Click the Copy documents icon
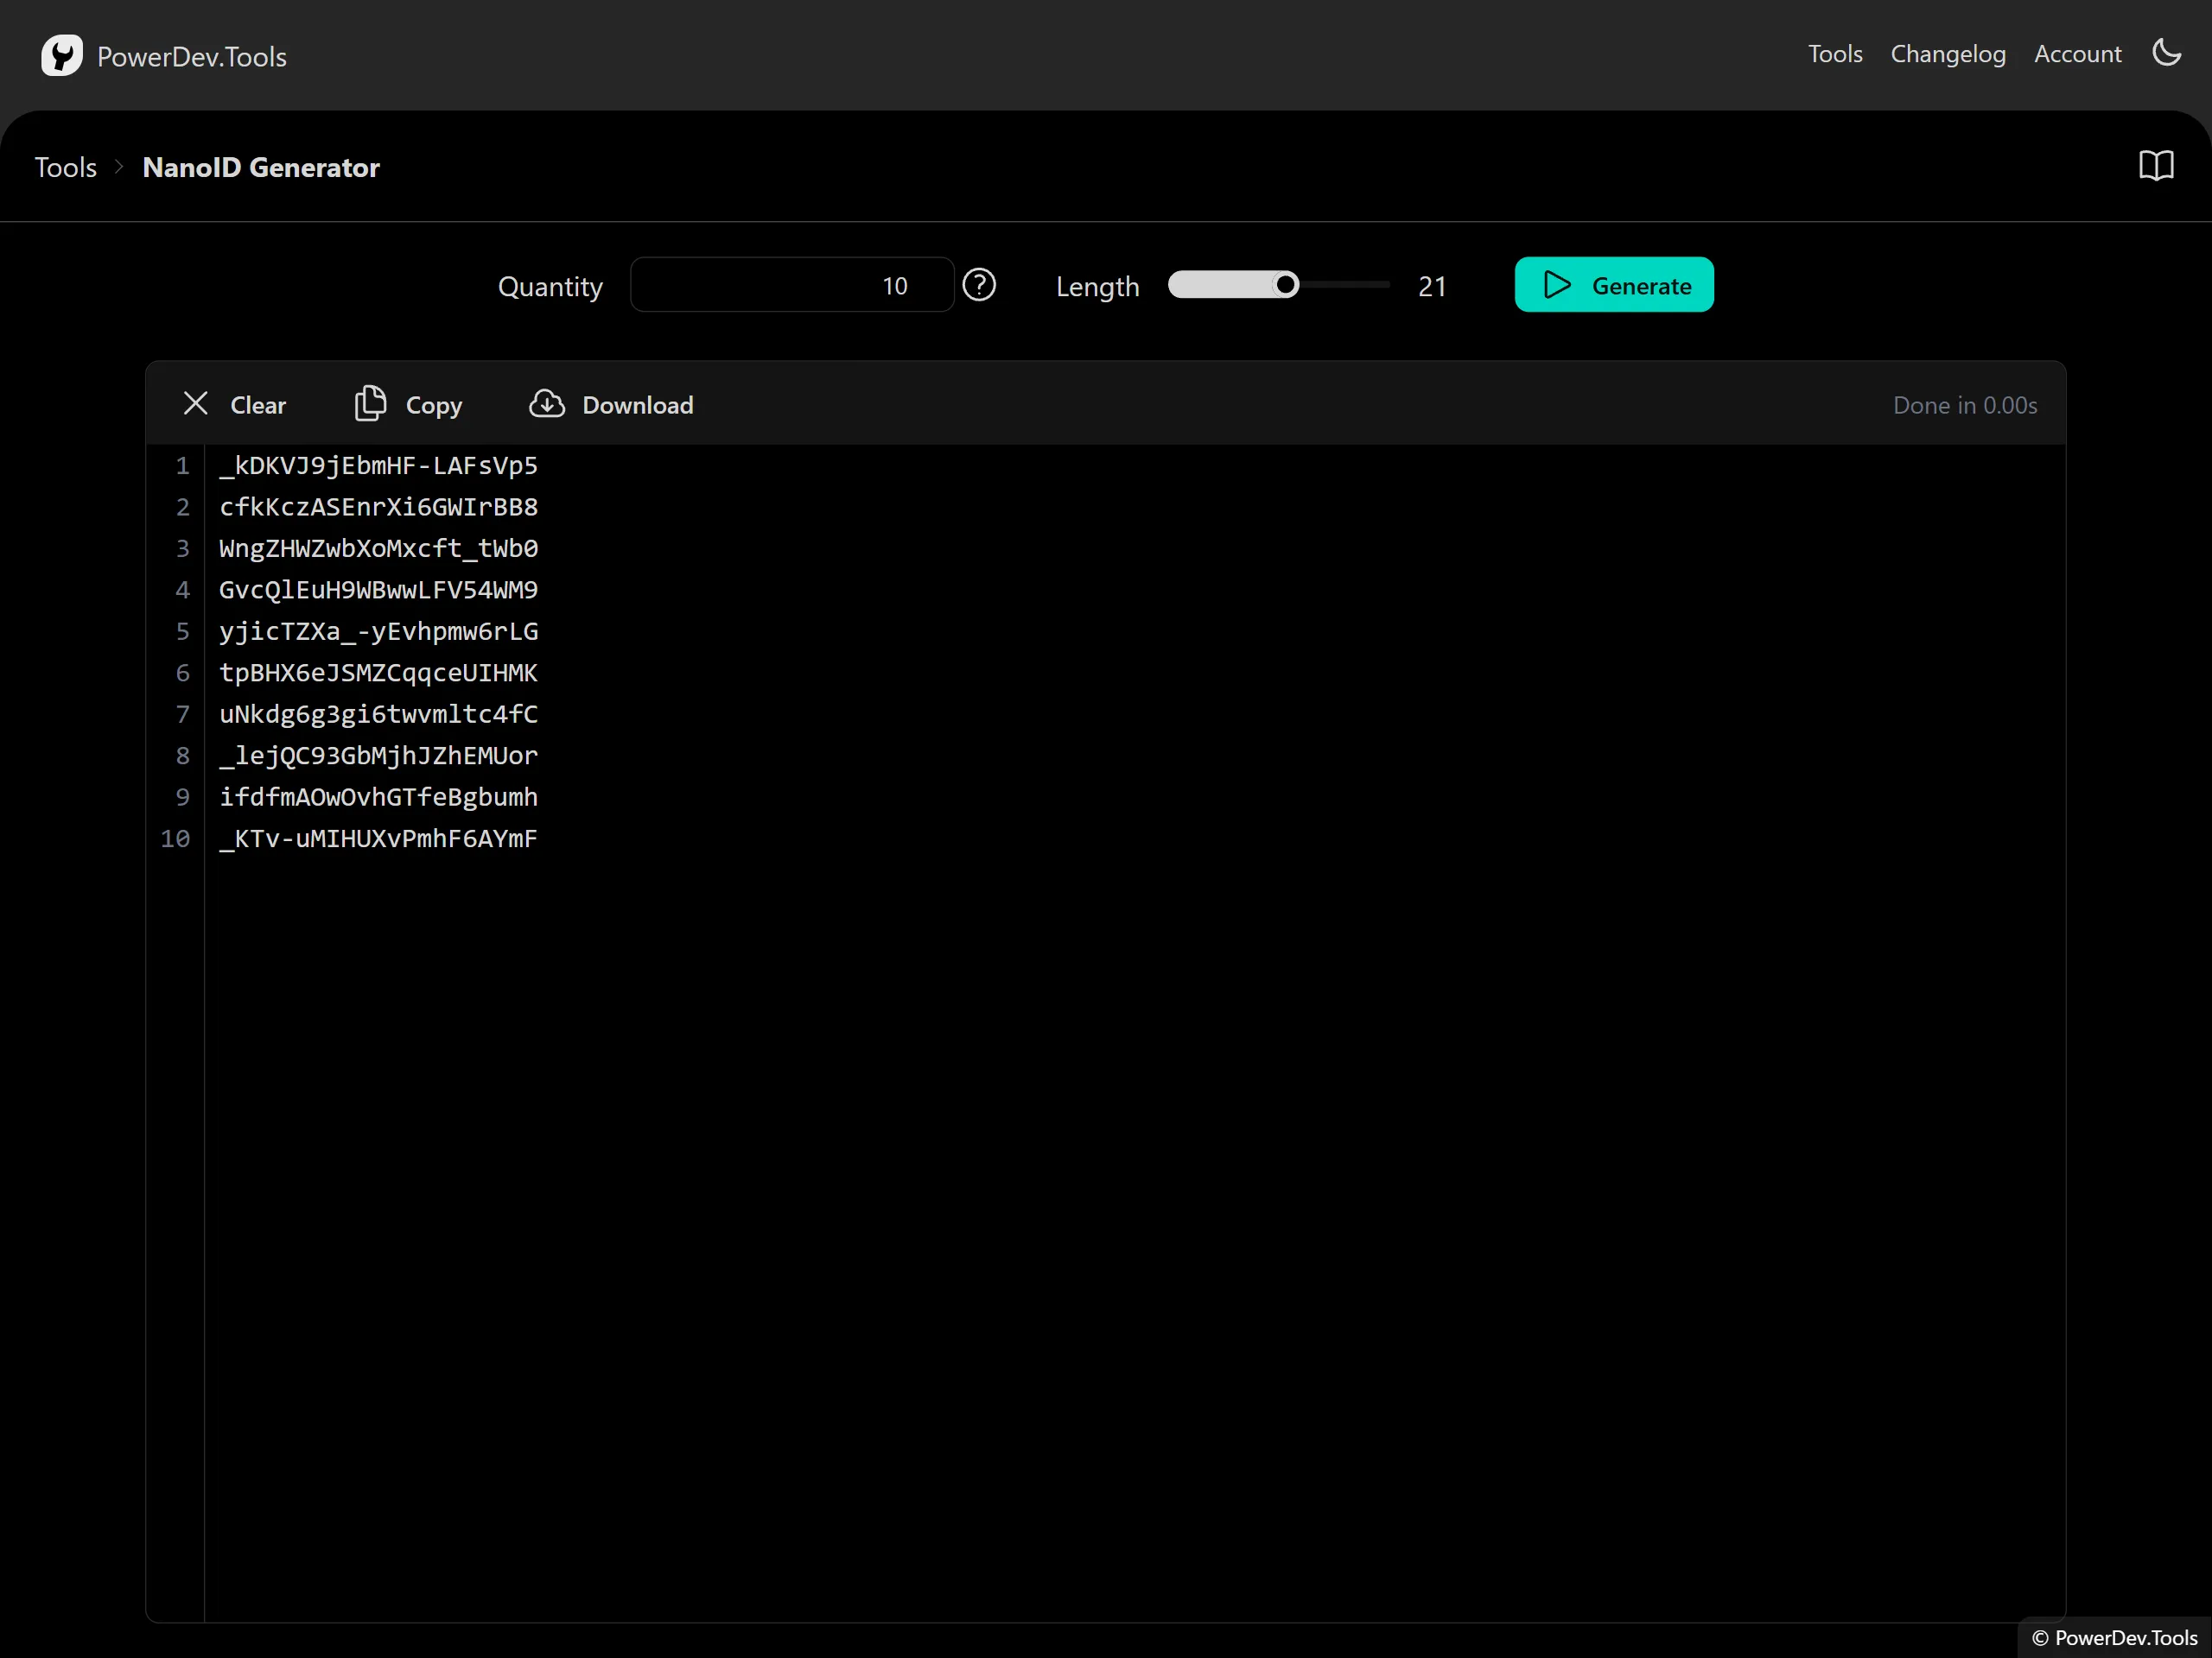2212x1658 pixels. coord(370,404)
